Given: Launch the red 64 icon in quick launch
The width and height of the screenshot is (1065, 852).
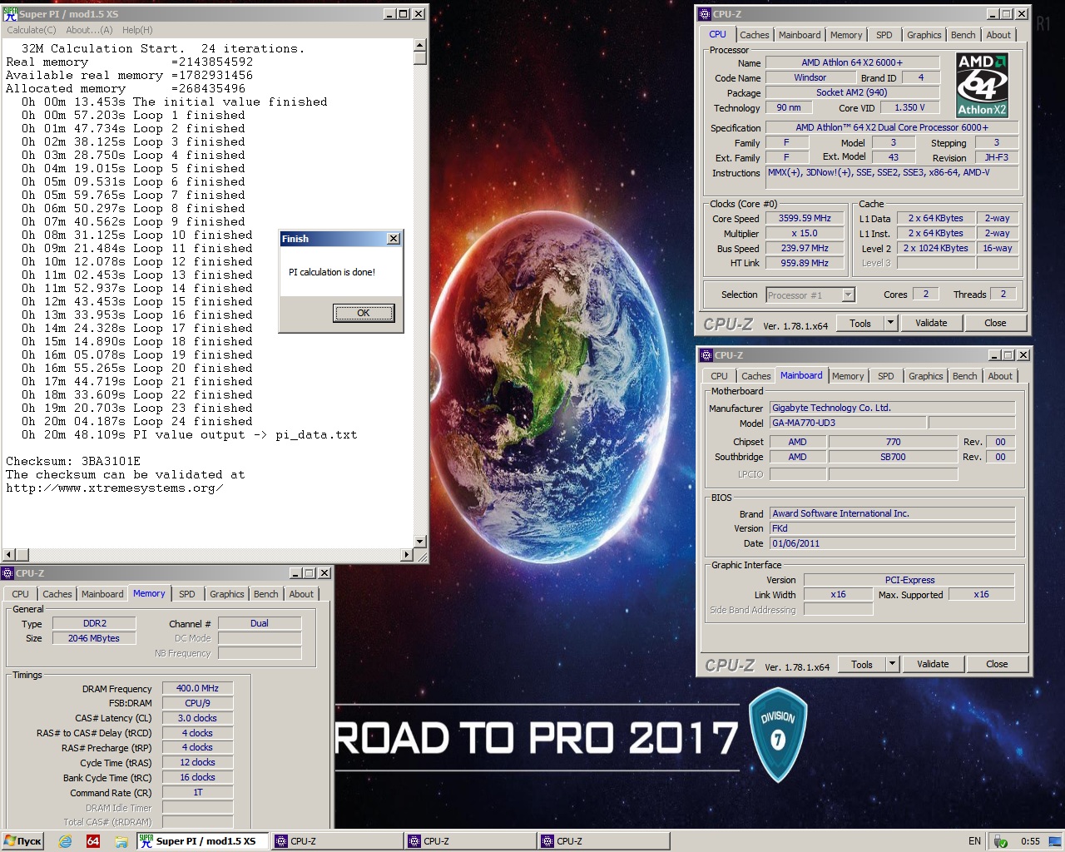Looking at the screenshot, I should pos(93,841).
